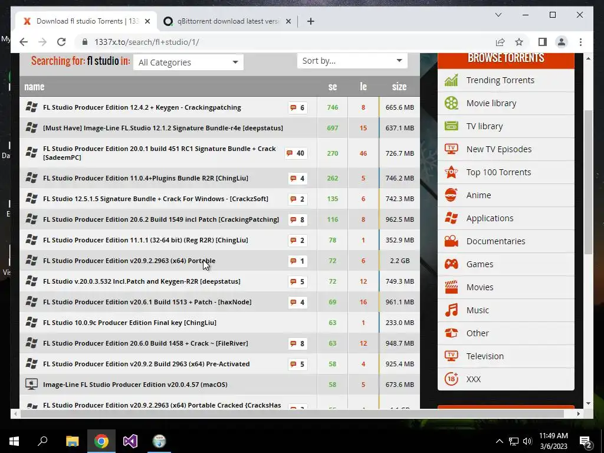Open Top 100 Torrents link
The width and height of the screenshot is (604, 453).
coord(498,172)
